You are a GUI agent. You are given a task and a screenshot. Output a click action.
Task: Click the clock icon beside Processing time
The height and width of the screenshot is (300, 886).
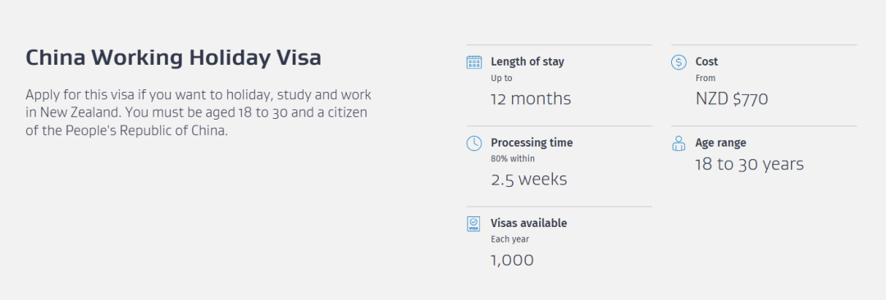pos(474,143)
